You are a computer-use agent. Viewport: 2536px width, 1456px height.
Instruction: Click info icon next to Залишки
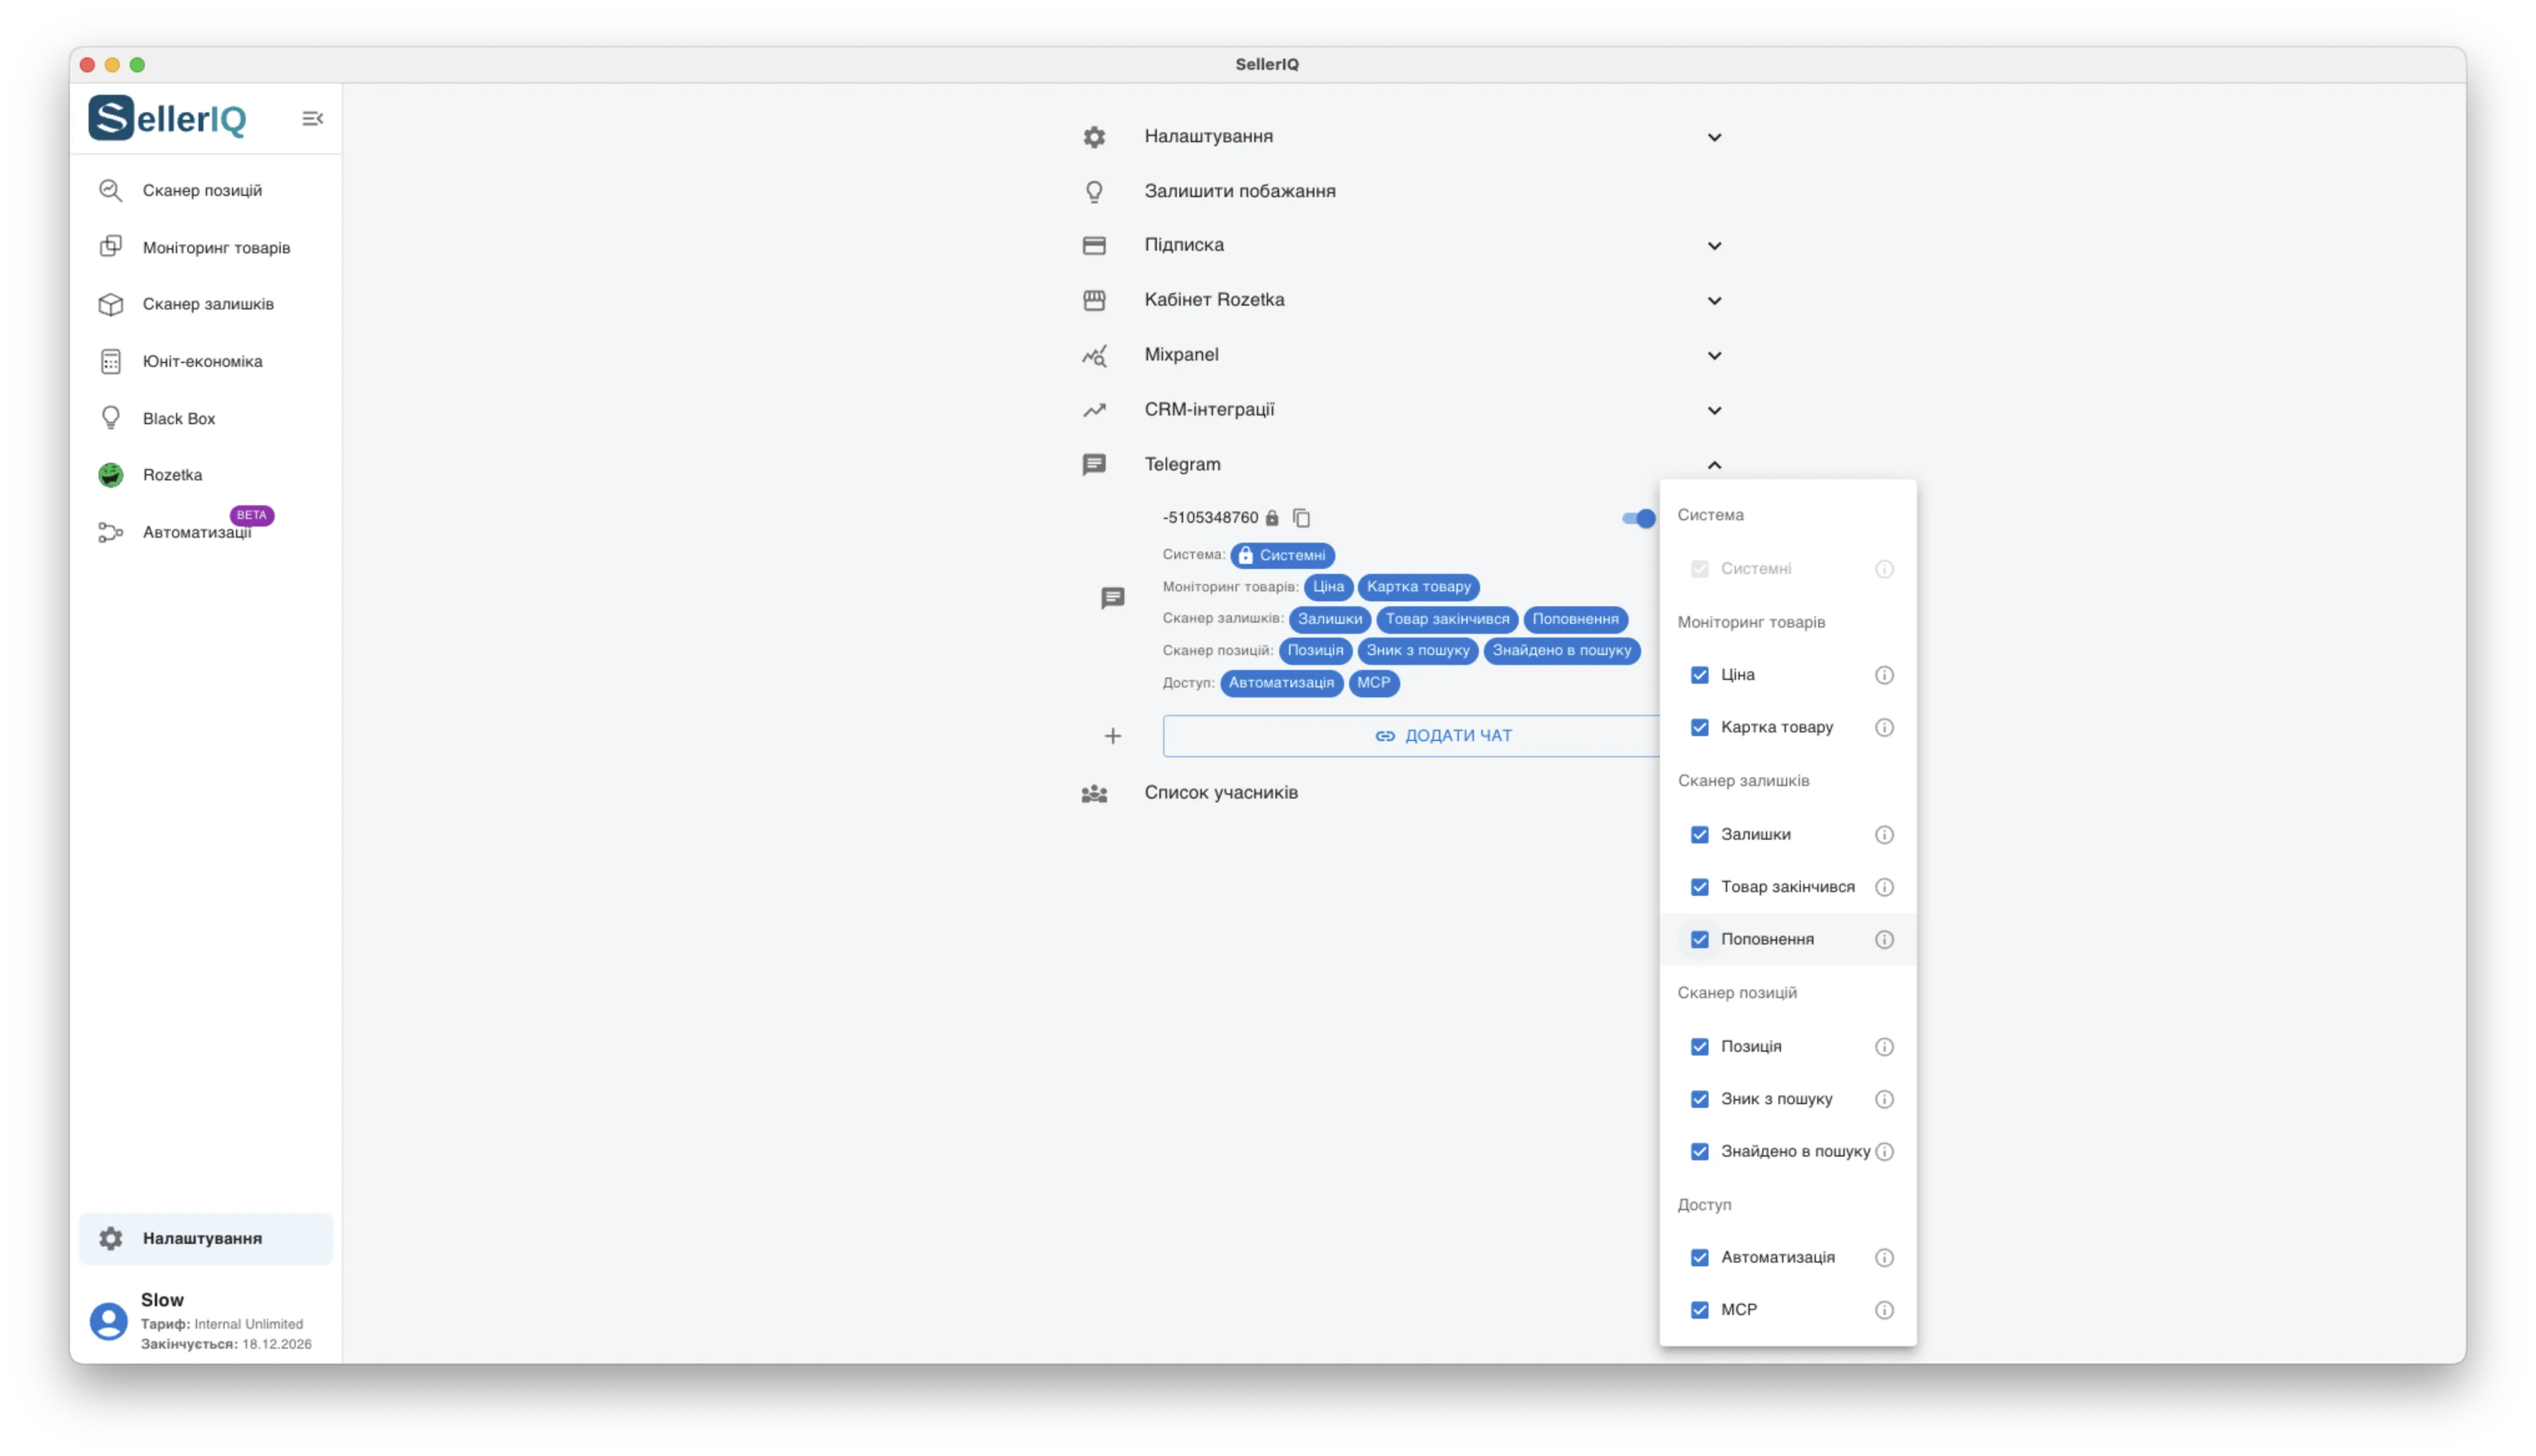point(1884,835)
